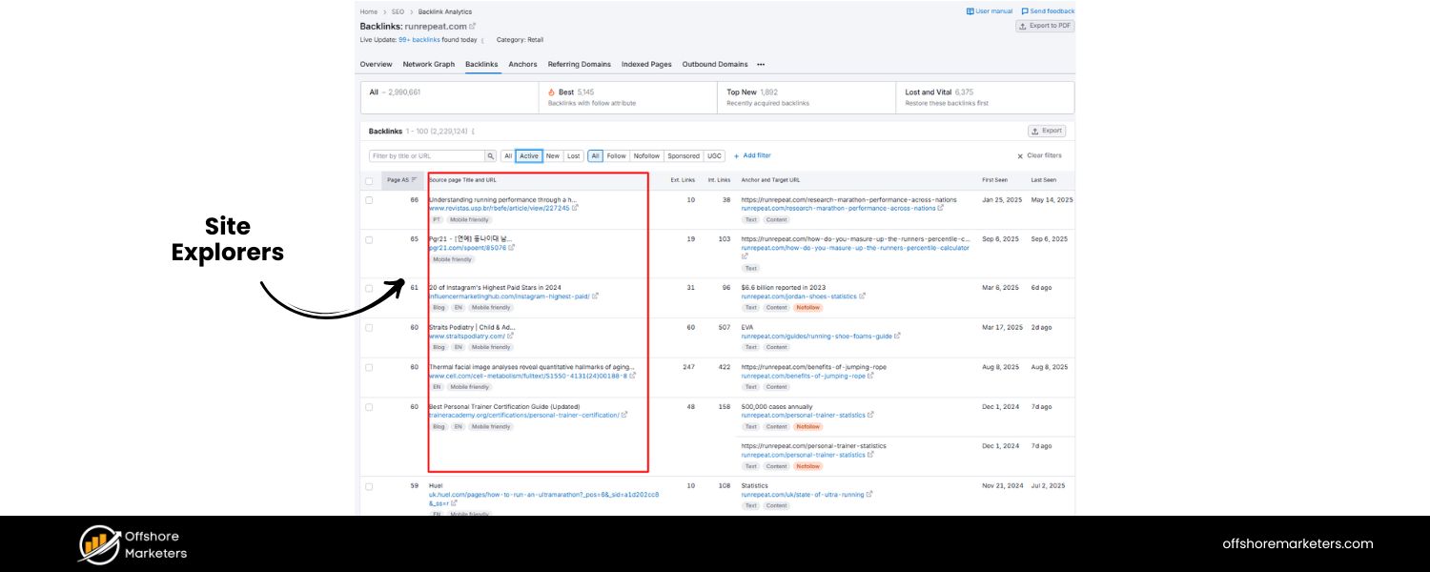Check the select-all checkbox in the table header
1430x572 pixels.
point(371,179)
